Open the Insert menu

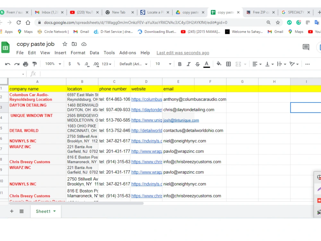[x=60, y=53]
